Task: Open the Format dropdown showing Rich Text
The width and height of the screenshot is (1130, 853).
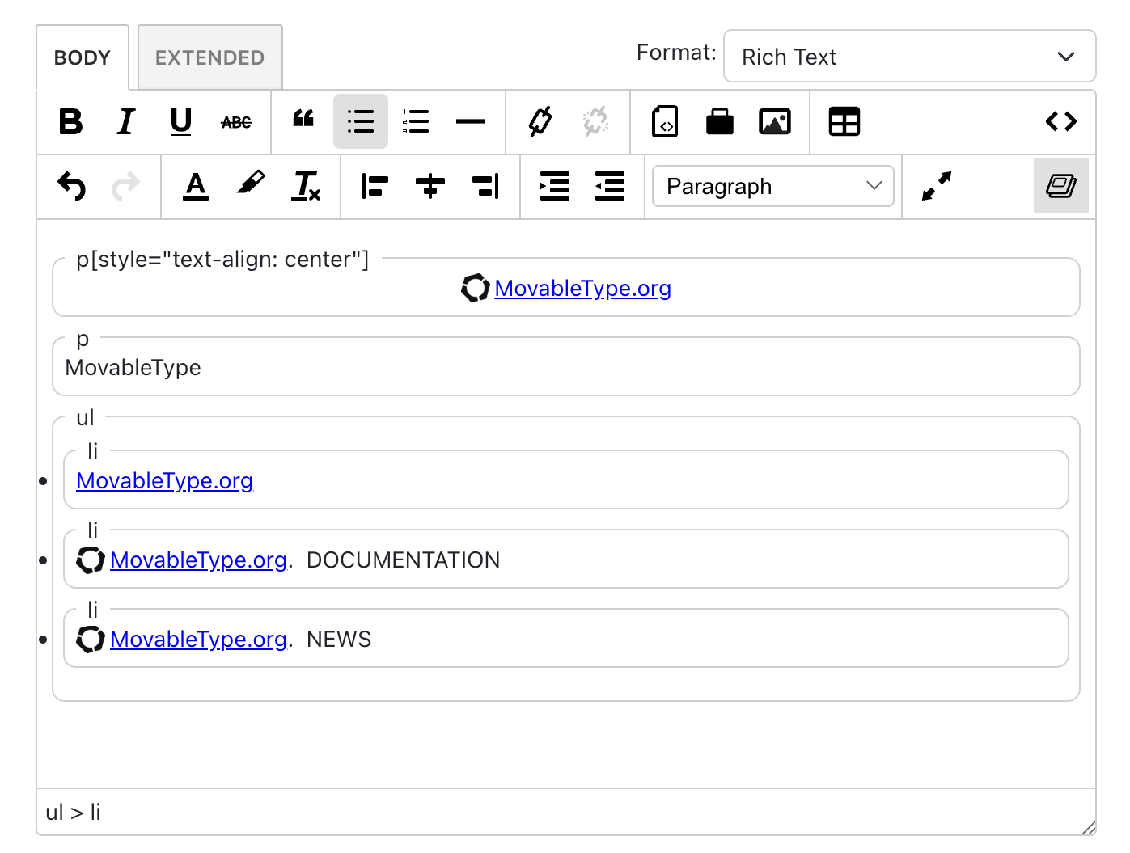Action: point(909,57)
